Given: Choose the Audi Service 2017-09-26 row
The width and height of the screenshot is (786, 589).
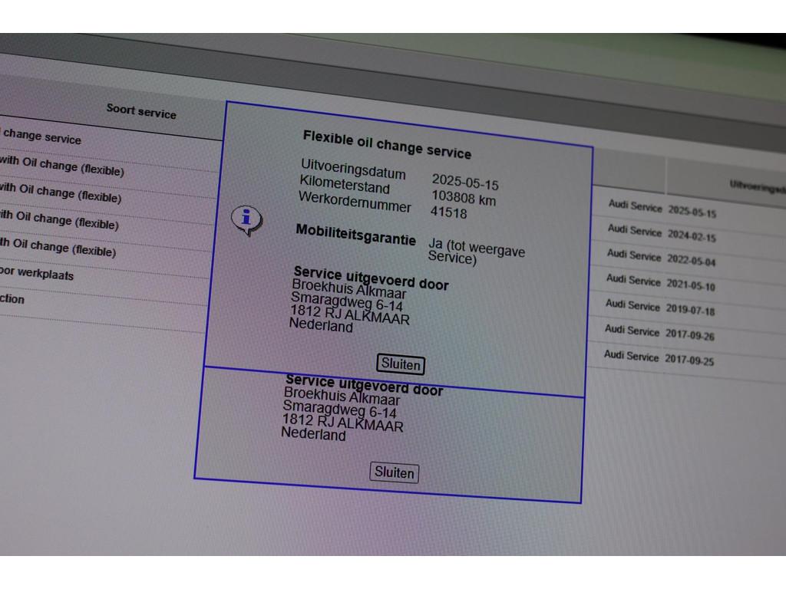Looking at the screenshot, I should coord(658,333).
